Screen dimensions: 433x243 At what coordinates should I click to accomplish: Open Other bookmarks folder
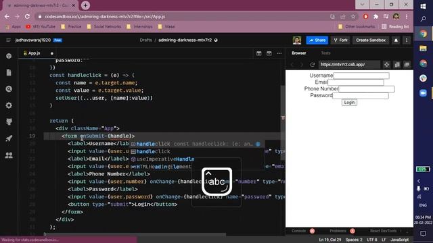point(357,26)
